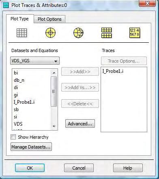Click the dataset list scroll-down arrow
Image resolution: width=159 pixels, height=179 pixels.
click(x=54, y=126)
